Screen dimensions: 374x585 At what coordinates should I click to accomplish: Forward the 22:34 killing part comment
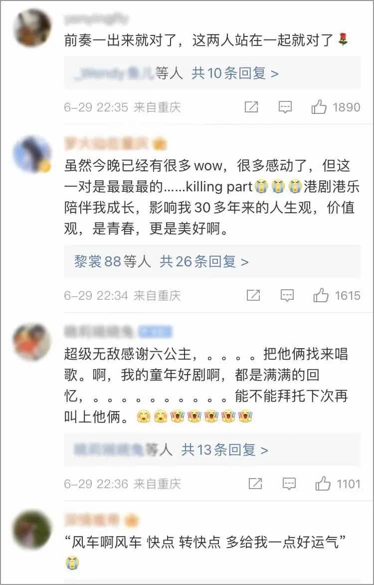point(253,296)
